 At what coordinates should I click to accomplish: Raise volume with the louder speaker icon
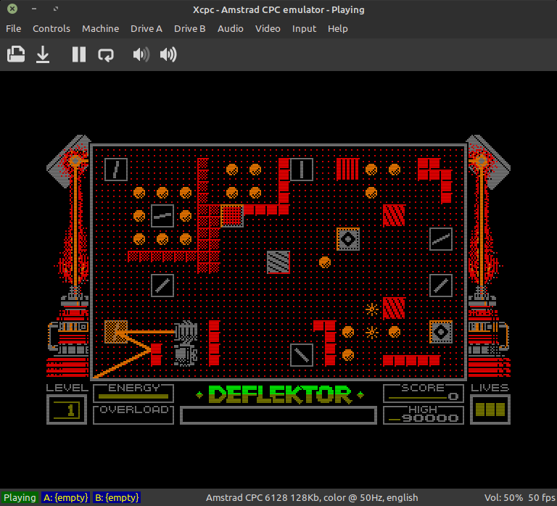(x=168, y=54)
